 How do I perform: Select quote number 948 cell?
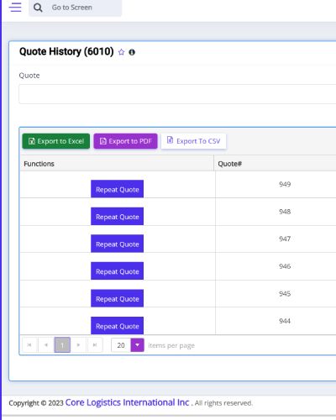tap(285, 212)
